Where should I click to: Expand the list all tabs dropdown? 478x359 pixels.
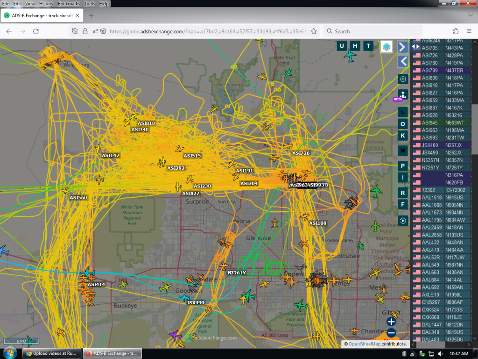pyautogui.click(x=470, y=15)
